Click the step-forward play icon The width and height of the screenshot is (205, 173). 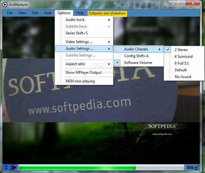13,167
